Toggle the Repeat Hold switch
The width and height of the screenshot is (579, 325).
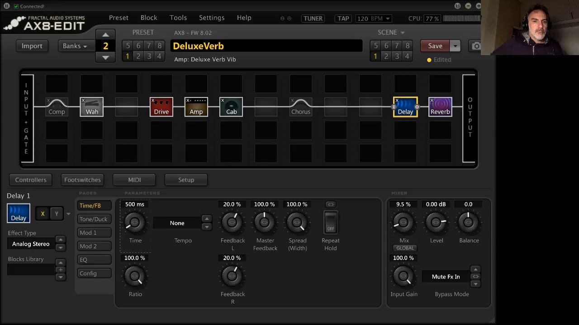tap(331, 223)
